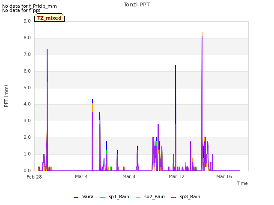Click the 2.0 y-axis tick label
This screenshot has height=205, width=274.
27,137
